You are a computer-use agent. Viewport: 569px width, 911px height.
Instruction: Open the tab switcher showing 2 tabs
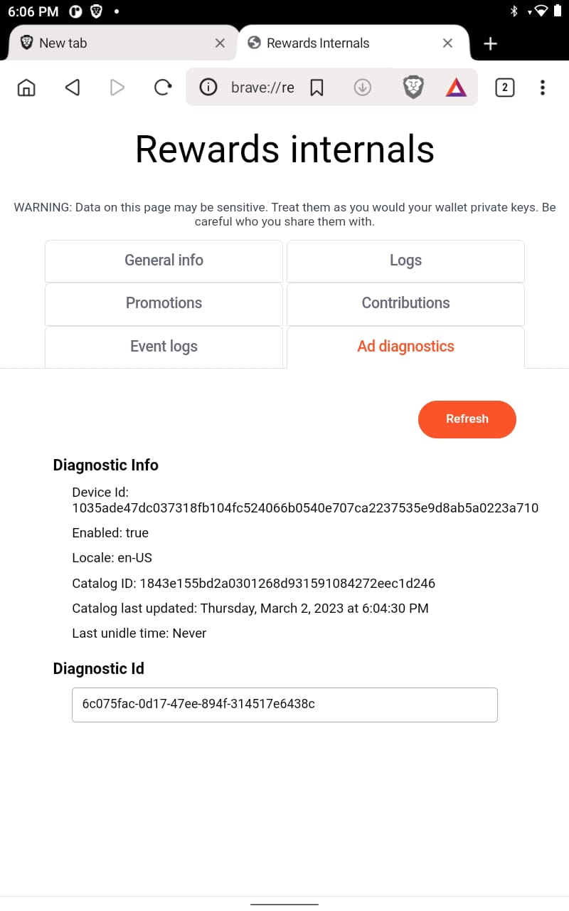click(505, 87)
